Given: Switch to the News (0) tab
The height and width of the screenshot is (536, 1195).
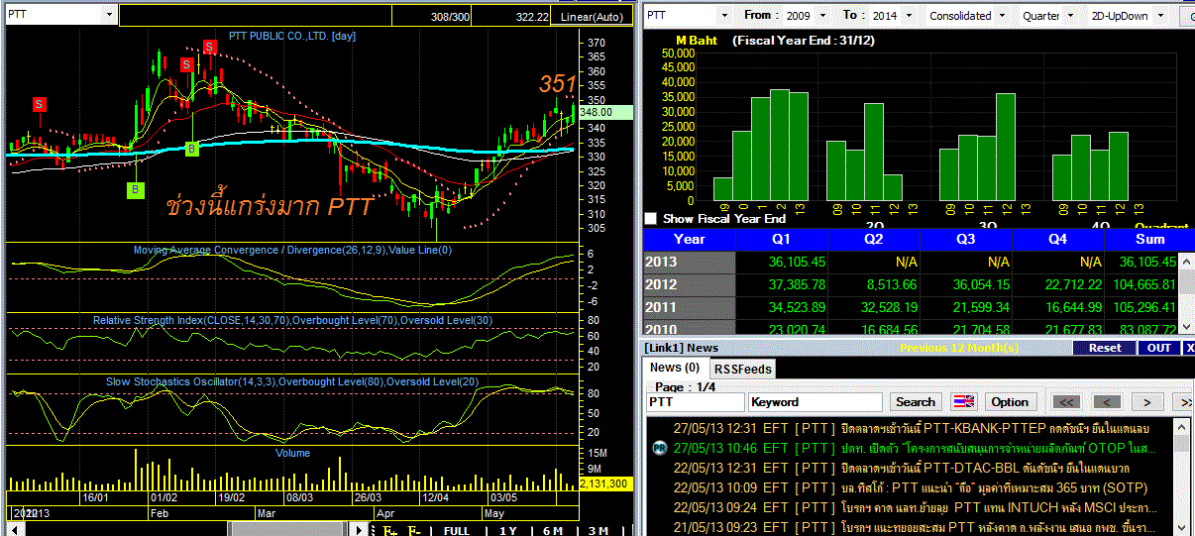Looking at the screenshot, I should point(674,368).
